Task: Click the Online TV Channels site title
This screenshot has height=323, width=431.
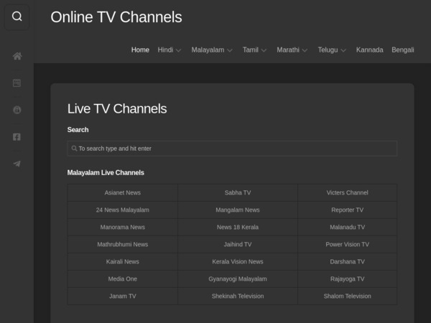Action: pyautogui.click(x=116, y=17)
